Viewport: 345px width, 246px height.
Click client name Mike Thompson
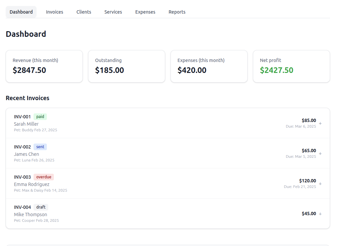coord(30,215)
